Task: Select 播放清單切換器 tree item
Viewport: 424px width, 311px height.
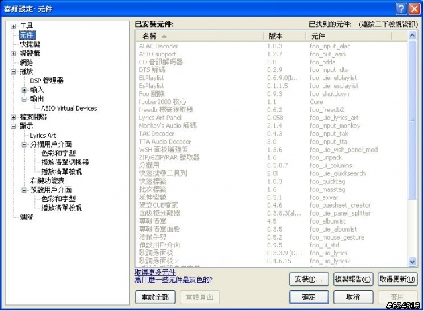Action: [x=65, y=163]
